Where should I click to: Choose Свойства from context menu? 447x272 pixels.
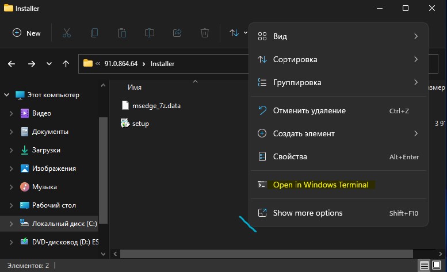[338, 156]
